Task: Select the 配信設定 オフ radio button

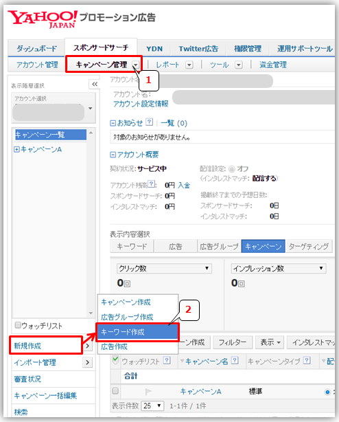Action: click(231, 169)
